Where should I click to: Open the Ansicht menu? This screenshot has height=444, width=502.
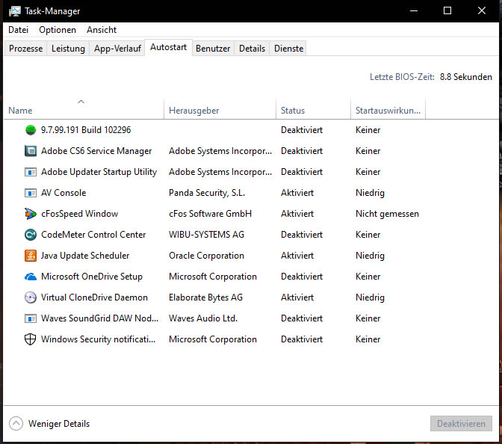pos(102,30)
